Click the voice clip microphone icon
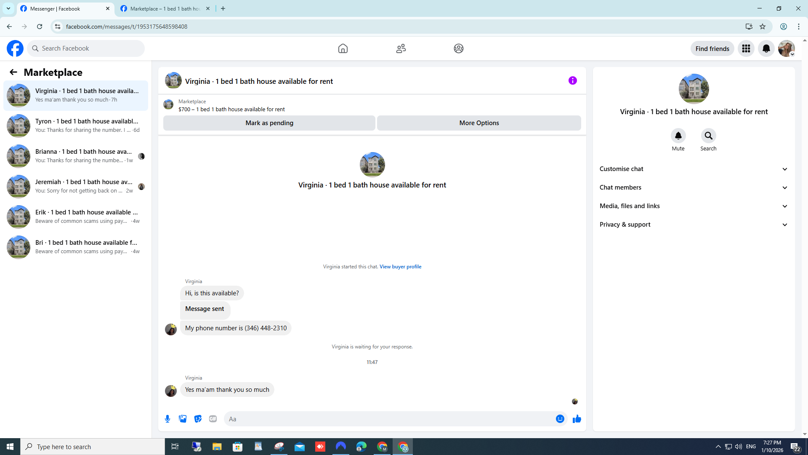 [167, 419]
